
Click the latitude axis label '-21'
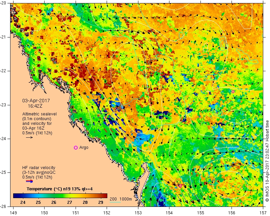(x=3, y=37)
